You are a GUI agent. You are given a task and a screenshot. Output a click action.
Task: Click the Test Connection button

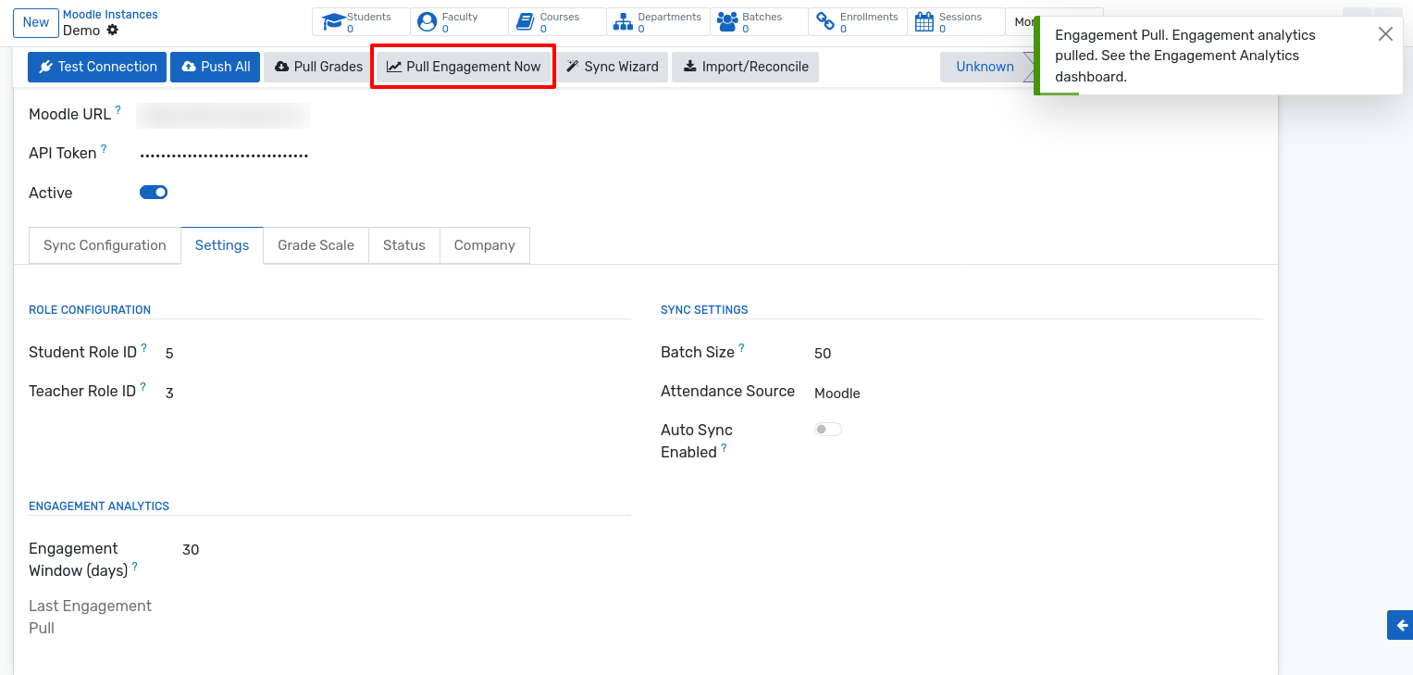[x=97, y=67]
